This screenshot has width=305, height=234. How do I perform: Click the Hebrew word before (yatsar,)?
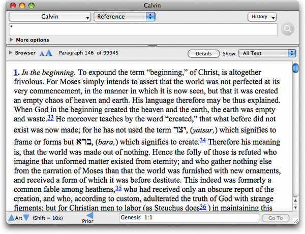[179, 130]
